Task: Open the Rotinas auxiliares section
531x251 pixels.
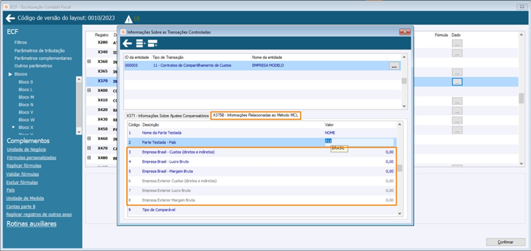Action: (x=31, y=224)
